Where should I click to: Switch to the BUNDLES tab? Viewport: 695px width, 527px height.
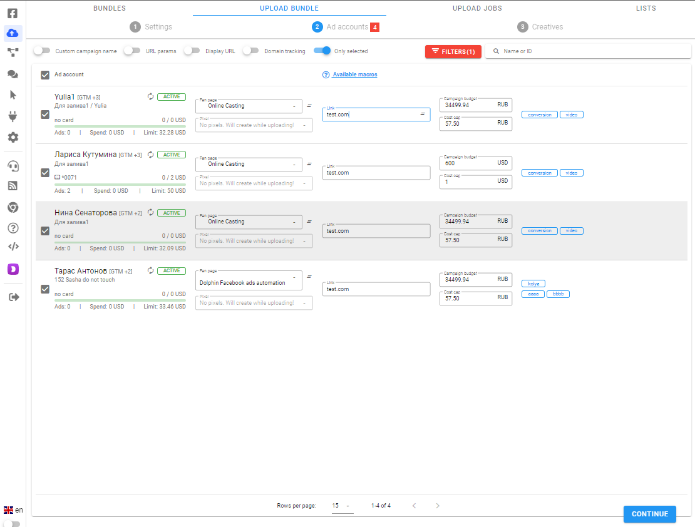[110, 8]
